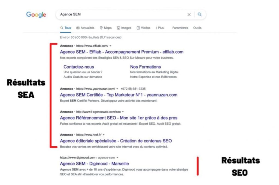Open Agence SEM Certifiée yoannuzan.com link
Image resolution: width=279 pixels, height=185 pixels.
tap(119, 95)
